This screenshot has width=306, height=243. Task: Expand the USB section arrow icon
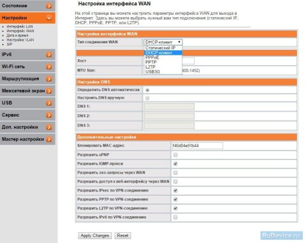[49, 103]
